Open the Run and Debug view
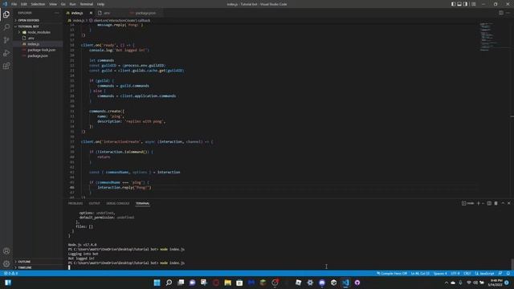This screenshot has height=289, width=514. (6, 53)
